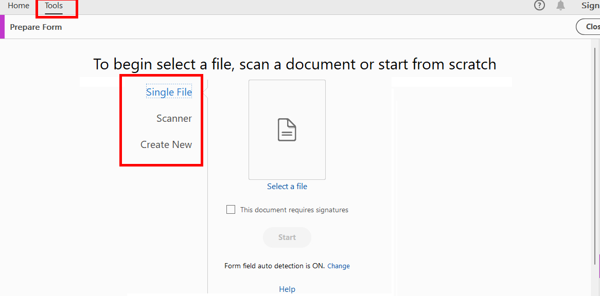
Task: Switch to the Tools tab
Action: coord(54,6)
